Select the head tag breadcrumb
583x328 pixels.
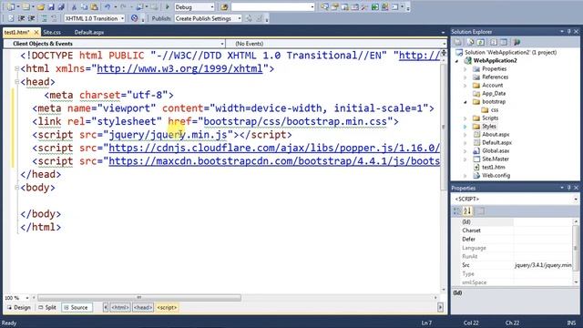pos(143,308)
